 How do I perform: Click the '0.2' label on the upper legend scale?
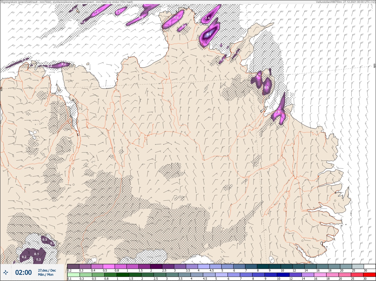click(x=70, y=270)
